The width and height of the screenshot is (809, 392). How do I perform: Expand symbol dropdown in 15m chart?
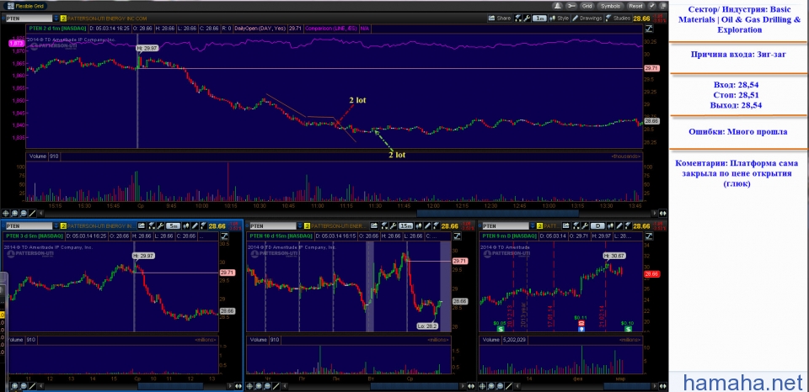pyautogui.click(x=300, y=226)
